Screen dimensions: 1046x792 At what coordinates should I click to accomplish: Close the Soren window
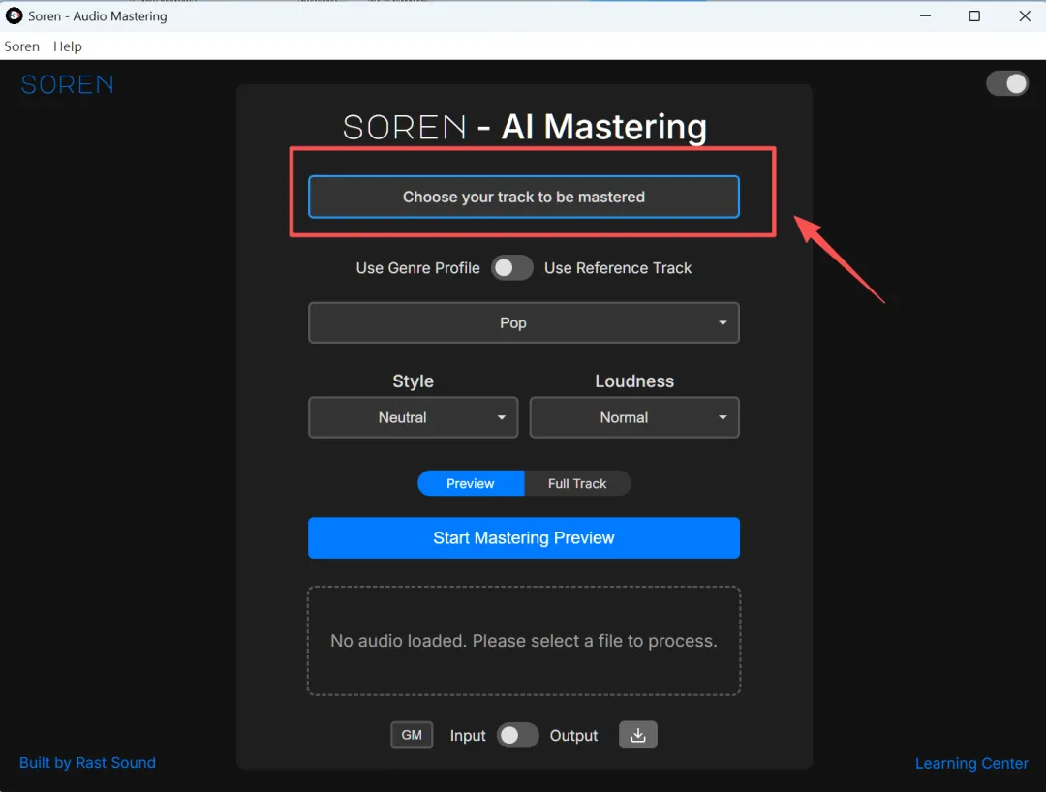[x=1025, y=16]
